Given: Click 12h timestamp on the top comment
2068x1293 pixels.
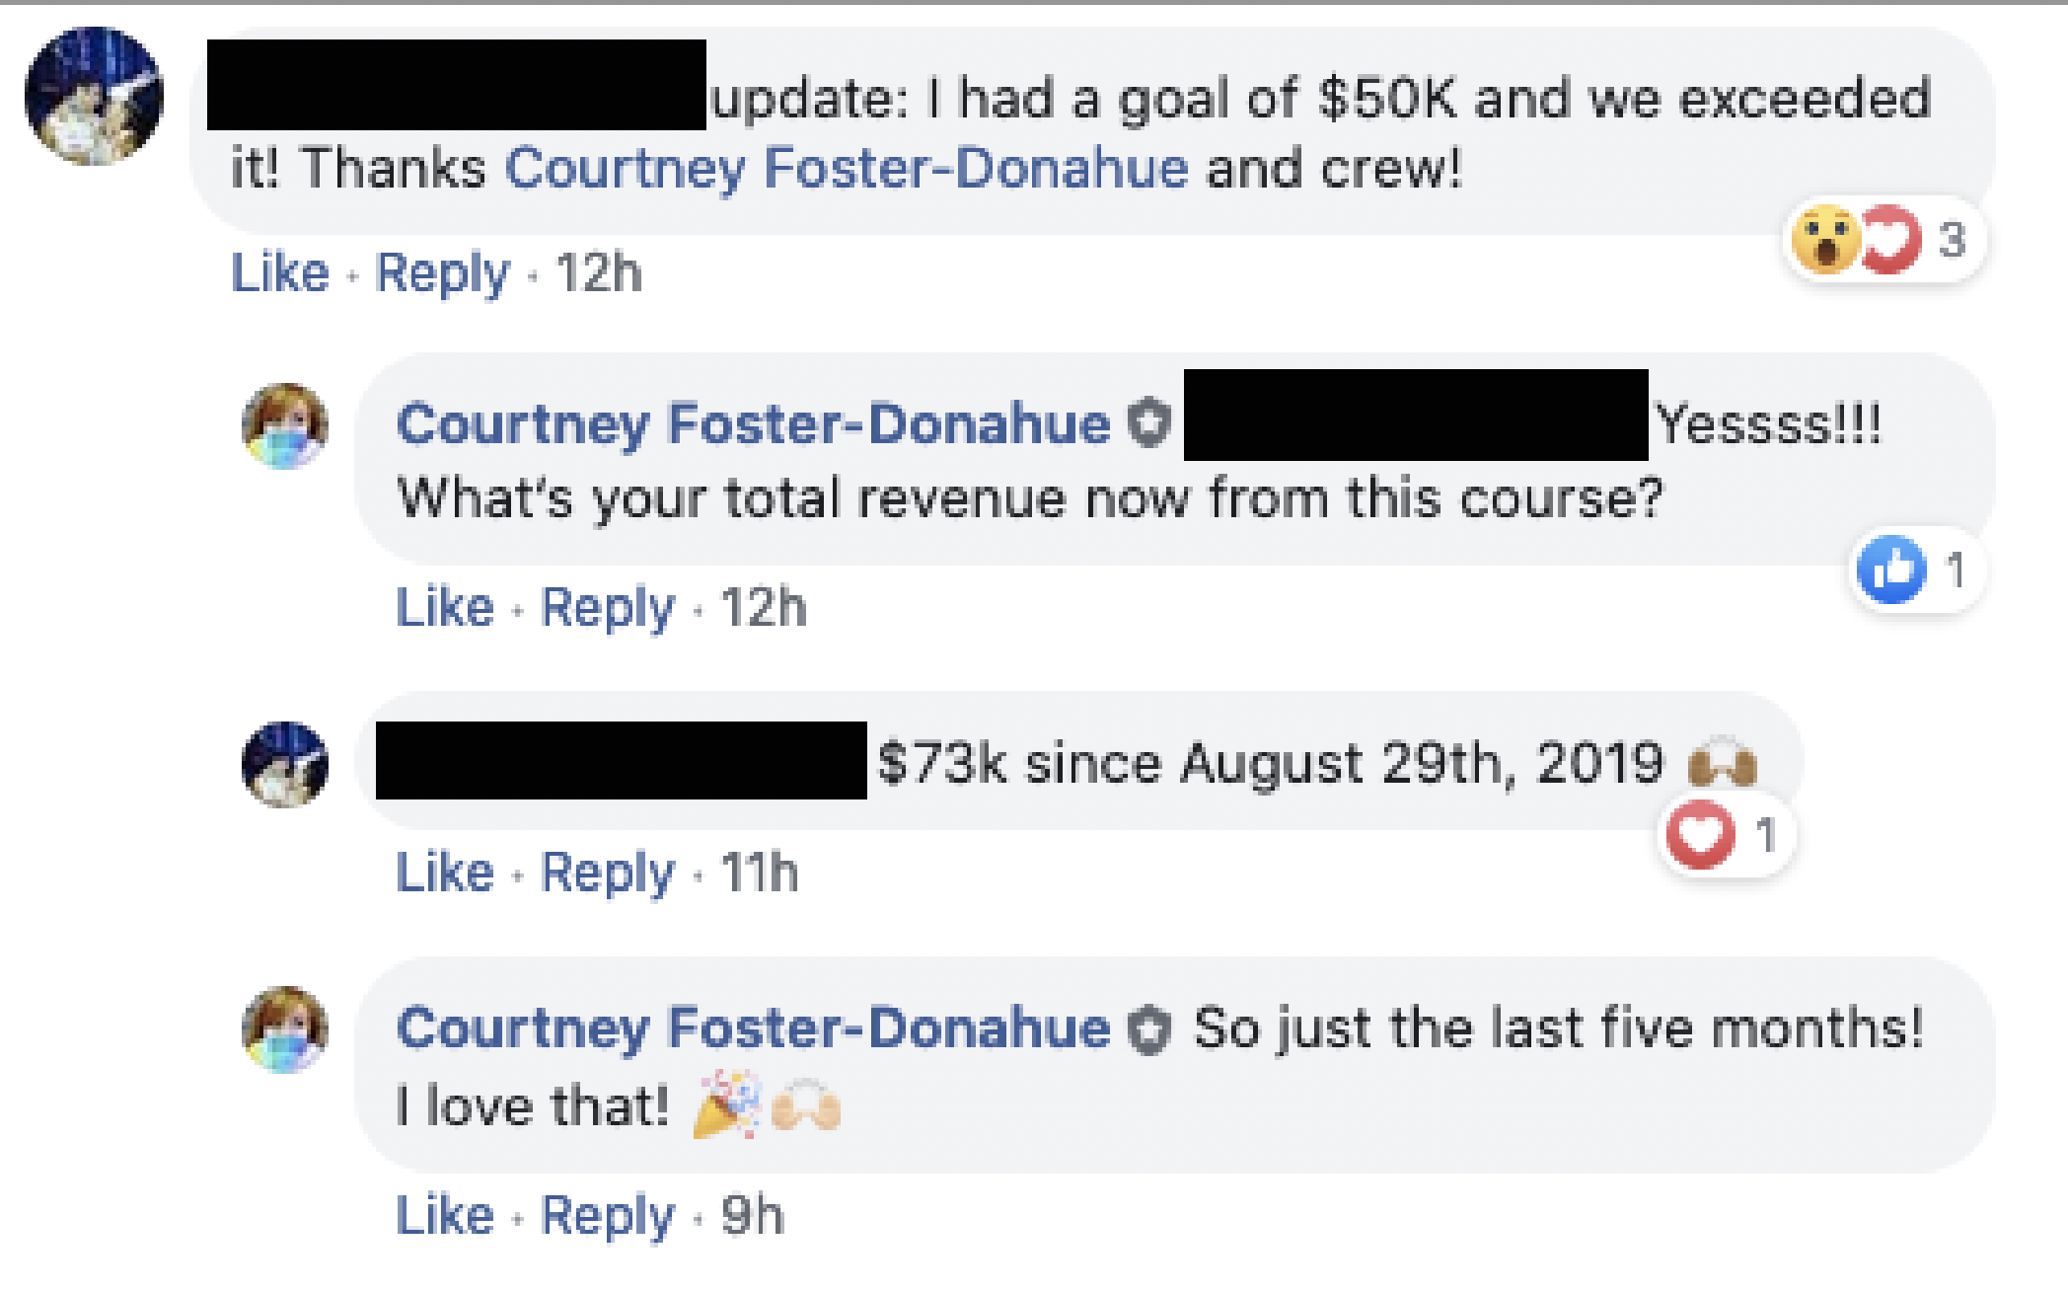Looking at the screenshot, I should (598, 272).
